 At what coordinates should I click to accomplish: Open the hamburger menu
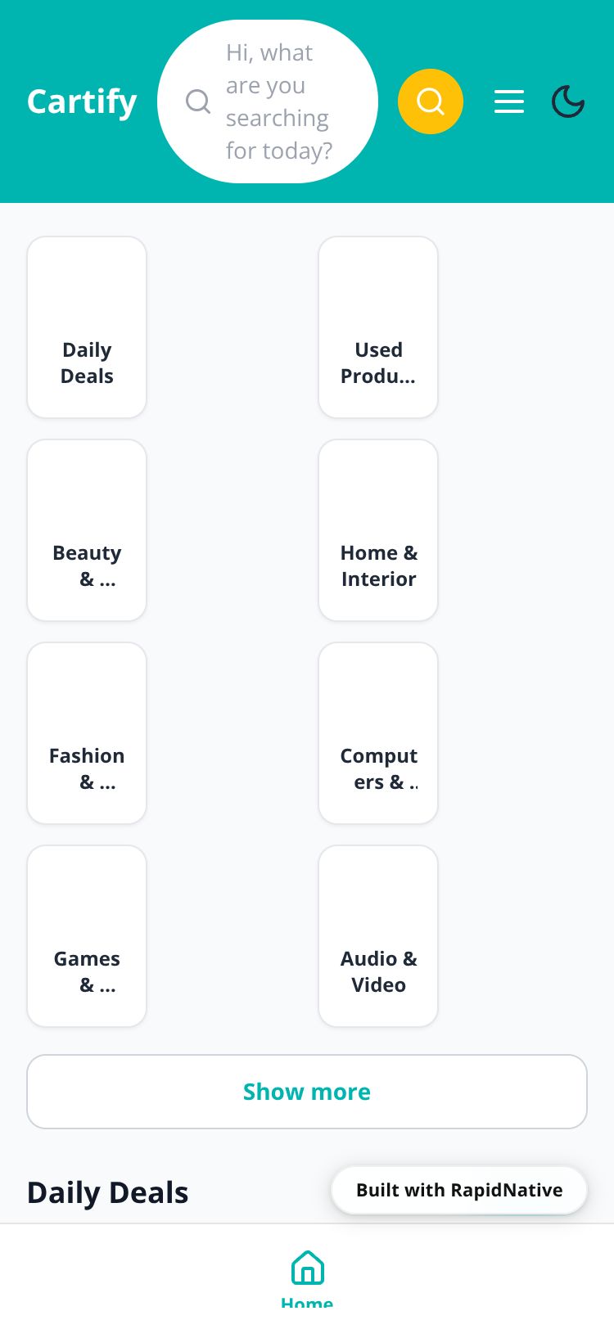(509, 101)
